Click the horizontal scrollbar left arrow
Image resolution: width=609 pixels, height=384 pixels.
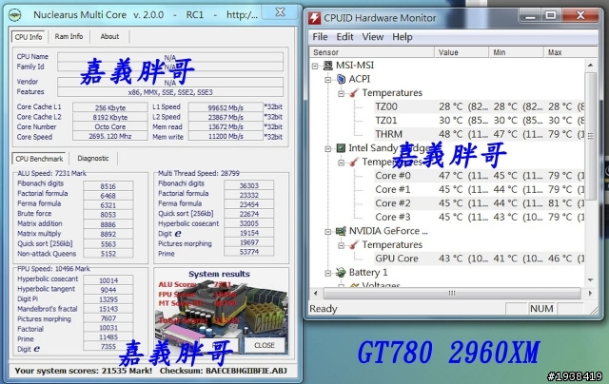pyautogui.click(x=315, y=294)
